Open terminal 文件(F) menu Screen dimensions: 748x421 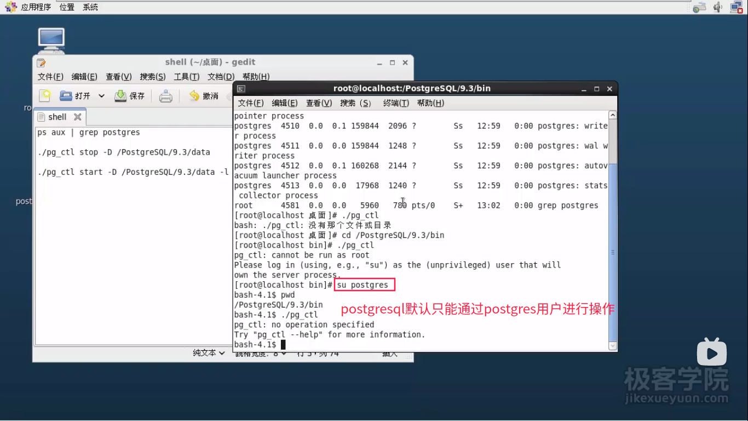coord(251,103)
